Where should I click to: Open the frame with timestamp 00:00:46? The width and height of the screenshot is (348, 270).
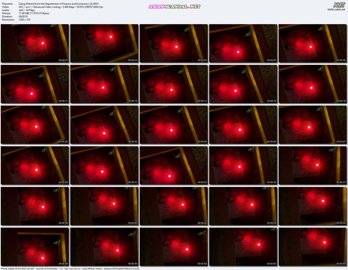[x=313, y=206]
